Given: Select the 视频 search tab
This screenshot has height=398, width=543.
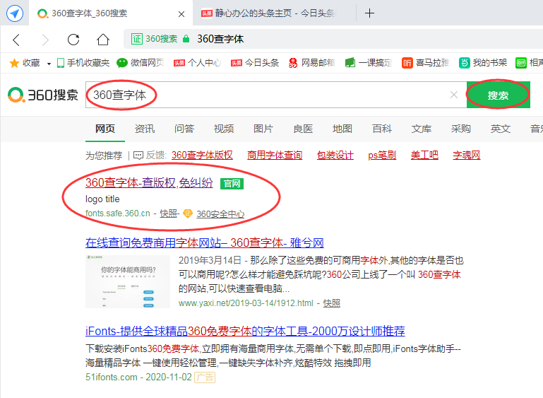Looking at the screenshot, I should click(x=223, y=129).
